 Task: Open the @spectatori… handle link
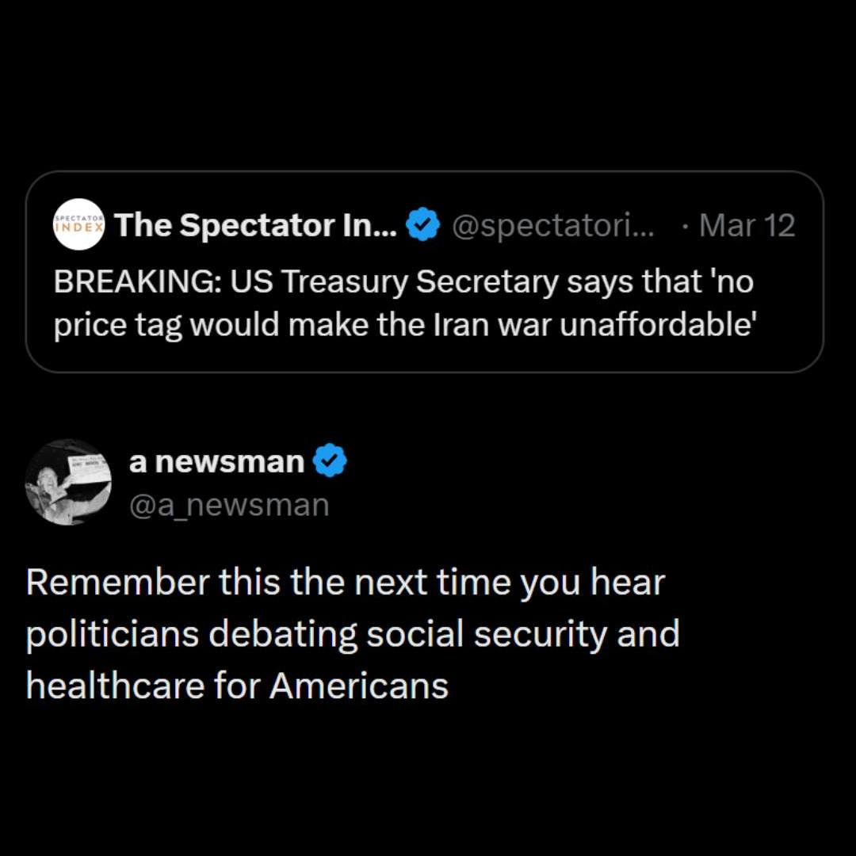pos(553,226)
